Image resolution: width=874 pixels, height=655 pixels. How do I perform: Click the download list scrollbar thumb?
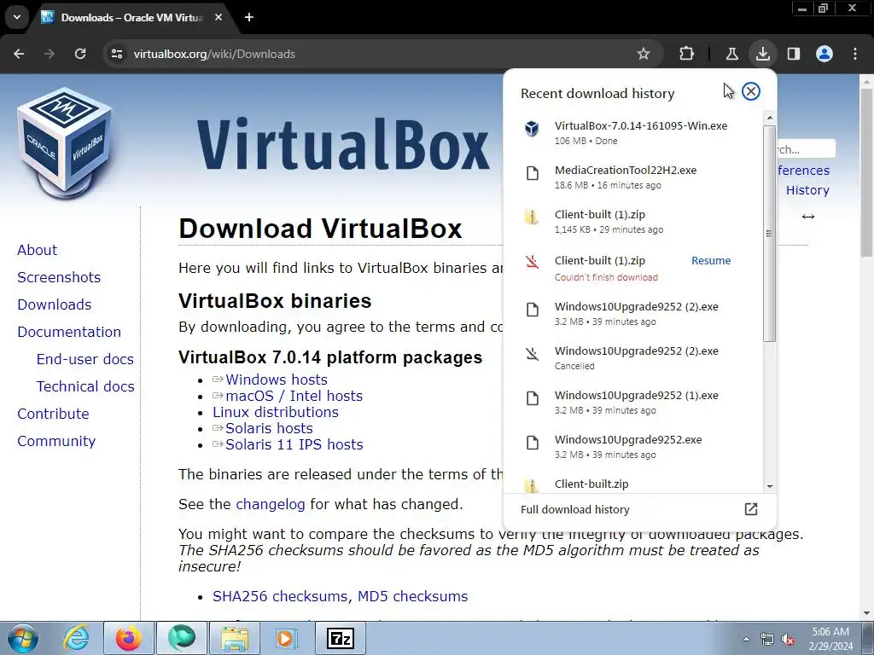click(x=769, y=234)
